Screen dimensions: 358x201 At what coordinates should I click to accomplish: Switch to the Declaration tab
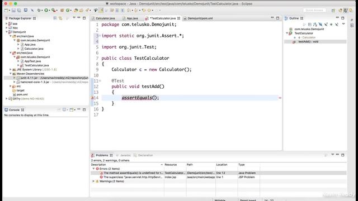click(145, 155)
